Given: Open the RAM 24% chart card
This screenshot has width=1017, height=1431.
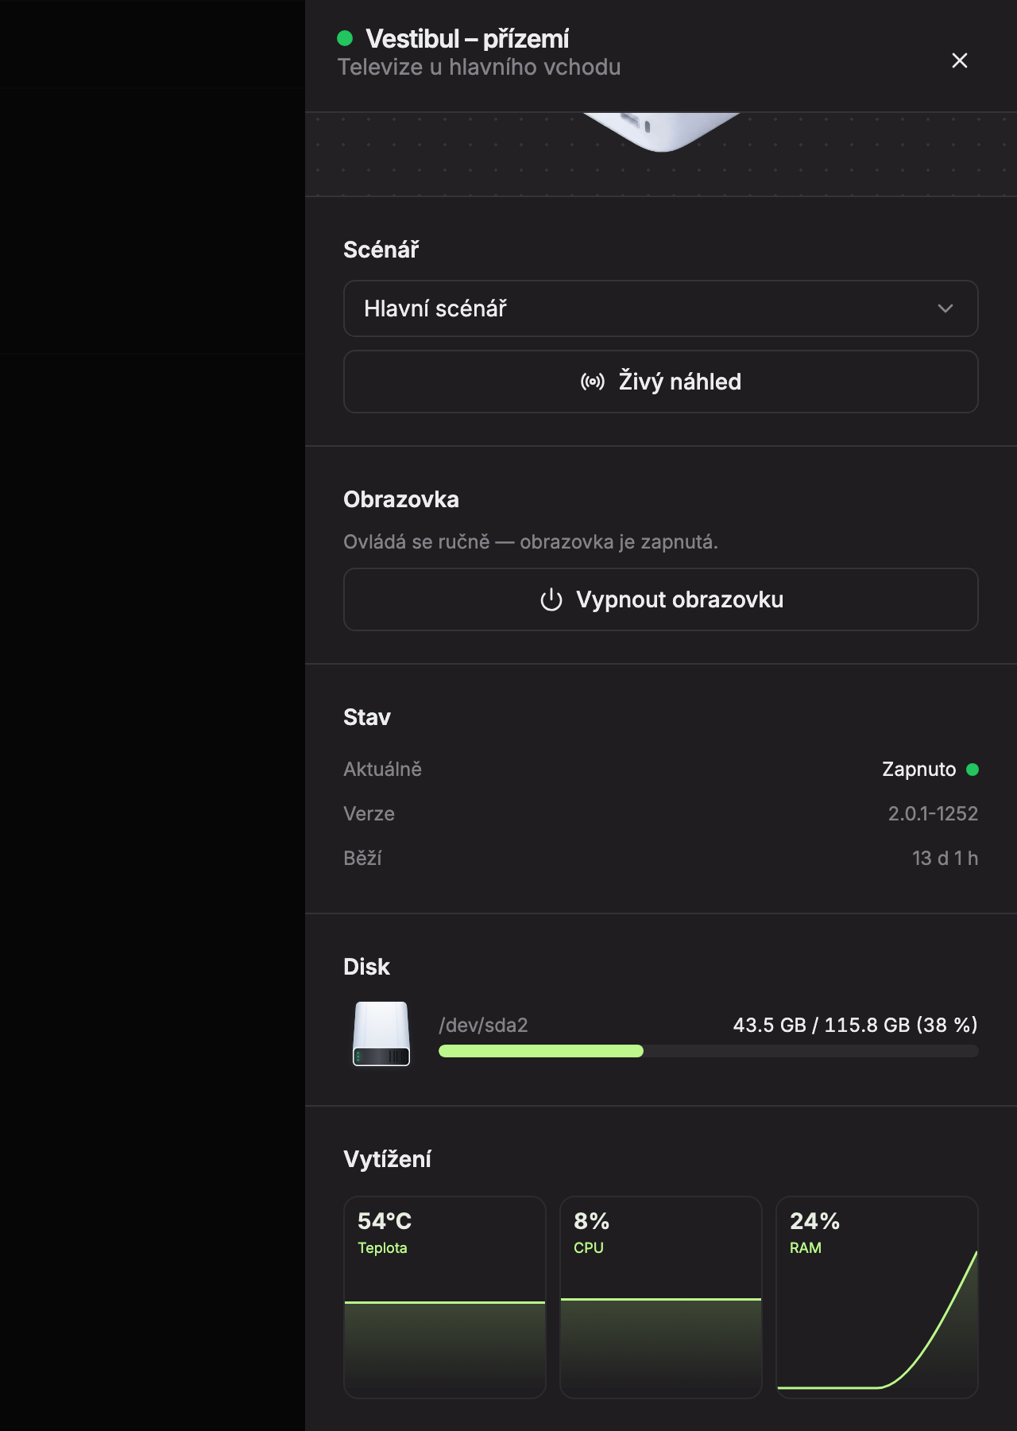Looking at the screenshot, I should pyautogui.click(x=877, y=1297).
